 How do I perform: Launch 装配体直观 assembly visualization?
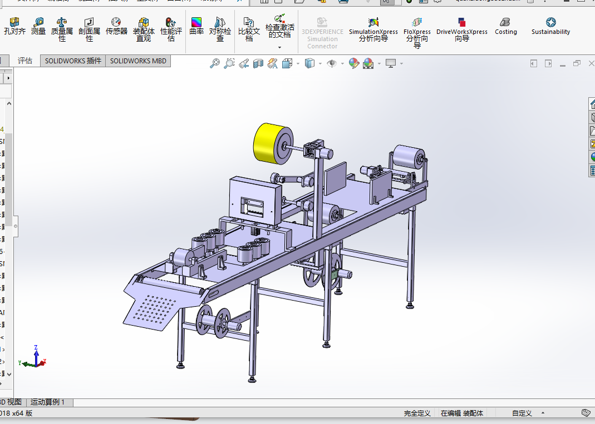[144, 29]
